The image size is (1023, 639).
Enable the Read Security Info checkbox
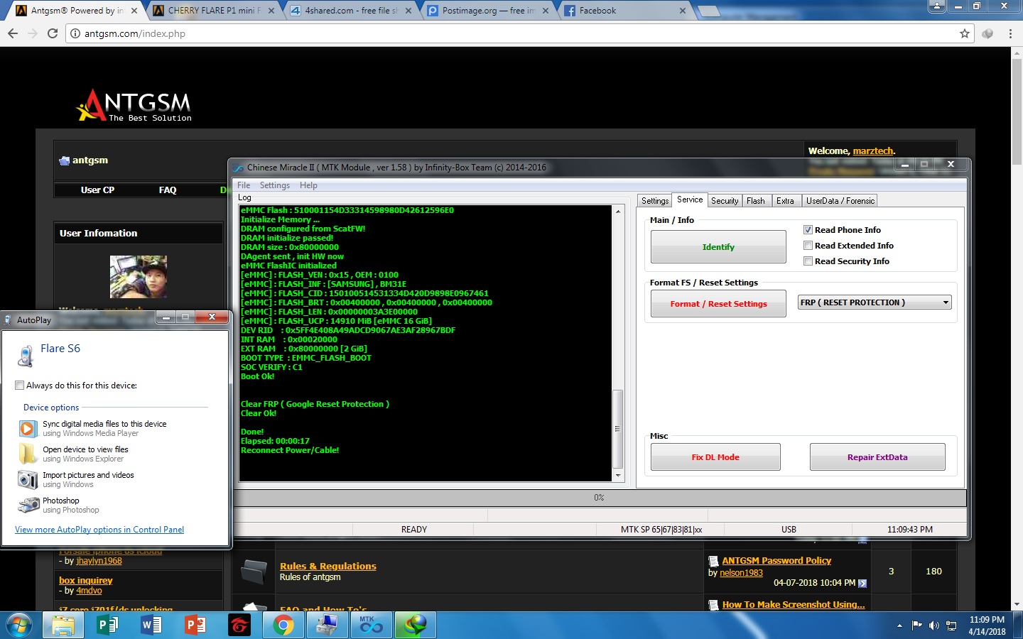tap(808, 261)
